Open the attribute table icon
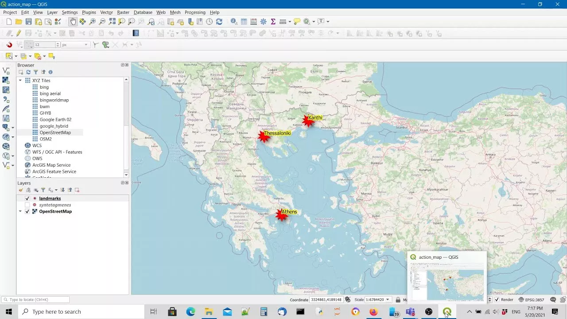The width and height of the screenshot is (567, 319). [244, 21]
